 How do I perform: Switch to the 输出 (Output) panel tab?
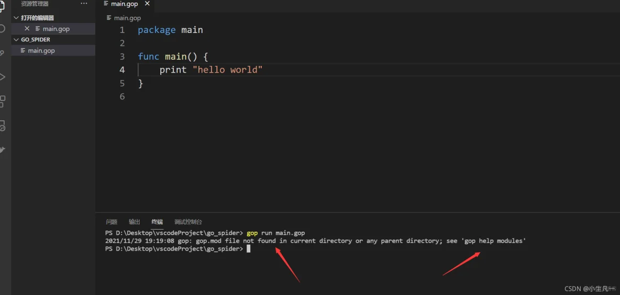click(135, 222)
